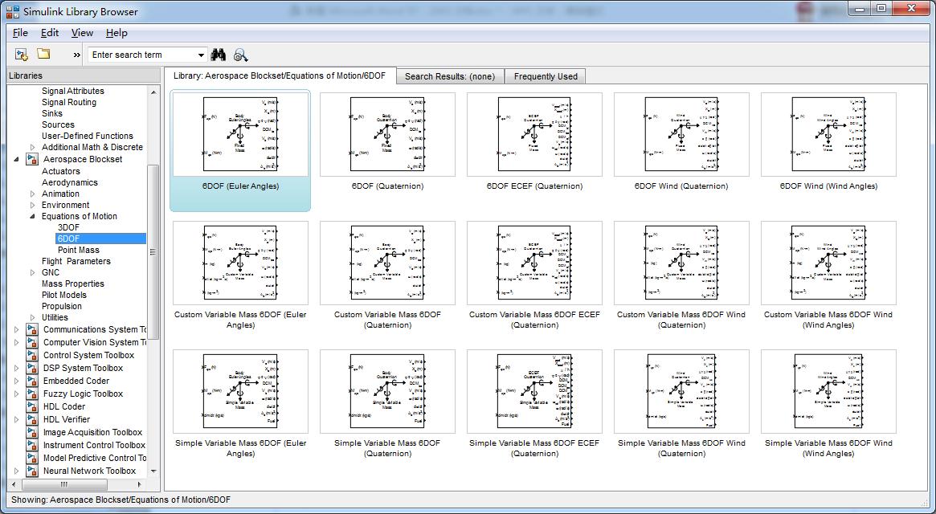Select Point Mass in the tree
This screenshot has width=936, height=514.
(x=78, y=250)
